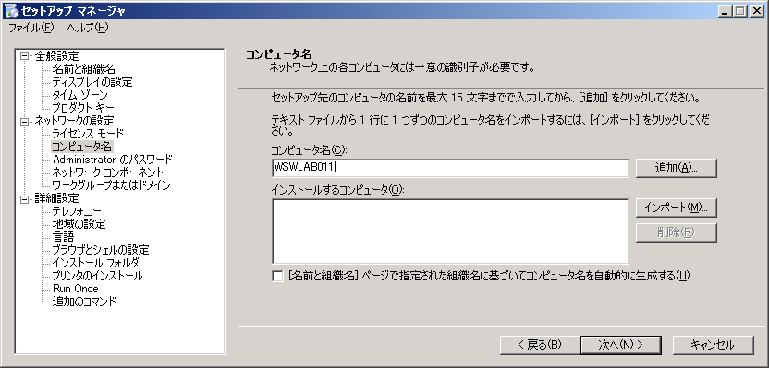
Task: Select Run Once tree item
Action: (76, 289)
